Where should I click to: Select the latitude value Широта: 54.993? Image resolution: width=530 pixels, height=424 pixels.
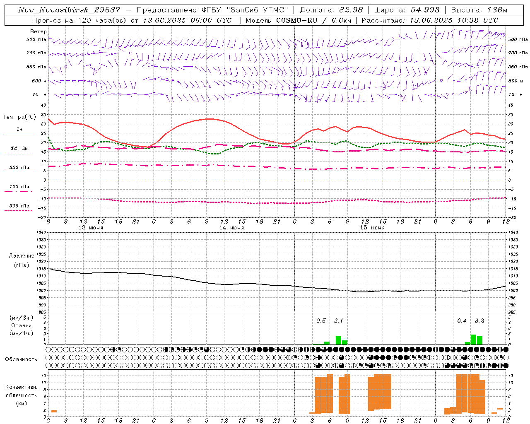tap(407, 10)
